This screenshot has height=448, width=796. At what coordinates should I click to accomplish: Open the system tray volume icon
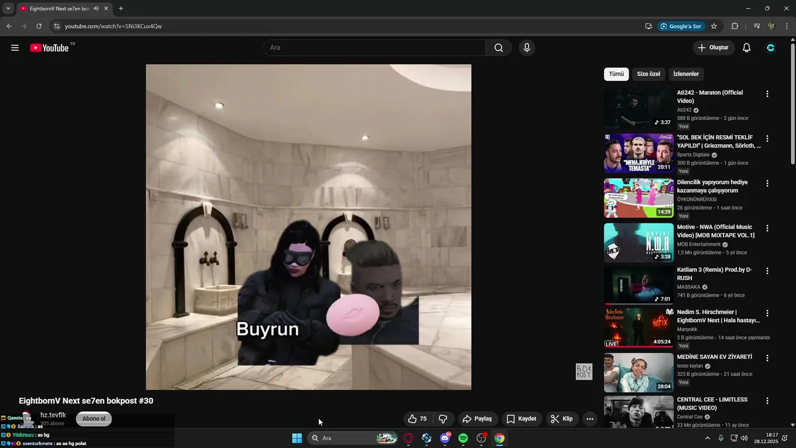[744, 438]
